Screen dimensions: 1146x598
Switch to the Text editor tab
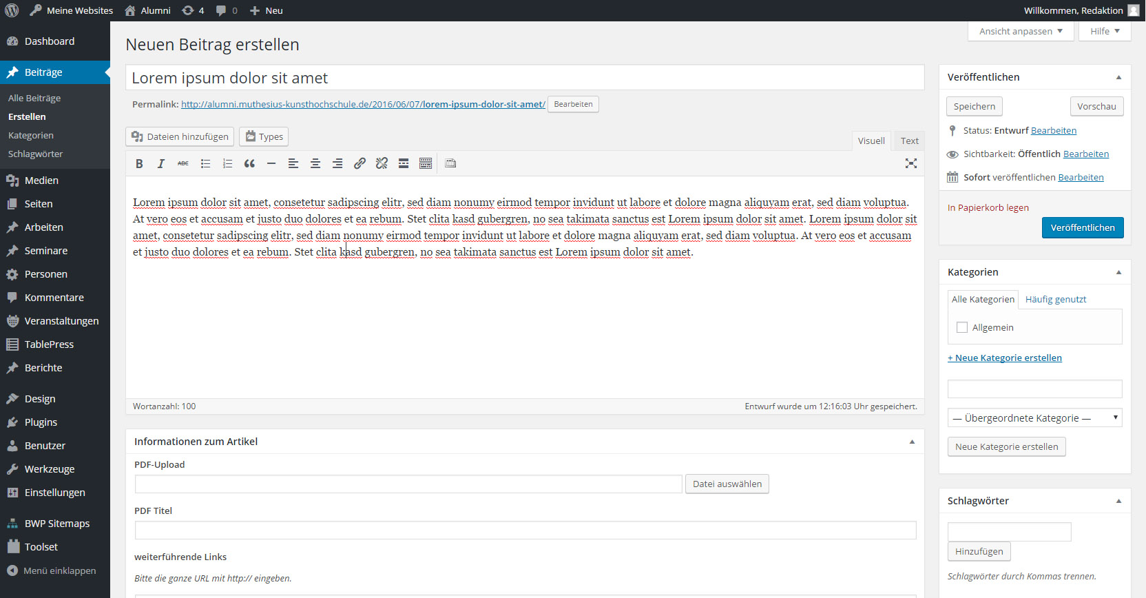click(909, 141)
